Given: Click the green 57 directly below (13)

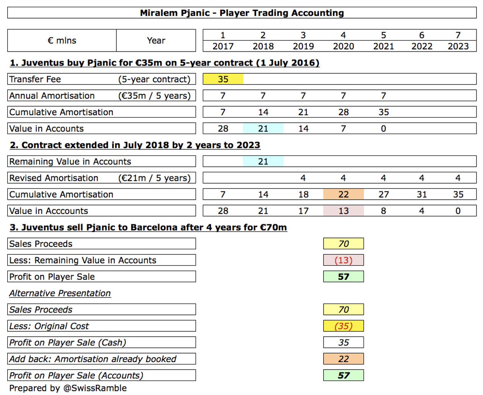Looking at the screenshot, I should click(x=343, y=277).
